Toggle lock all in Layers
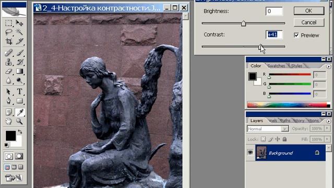This screenshot has height=188, width=334. pos(284,139)
